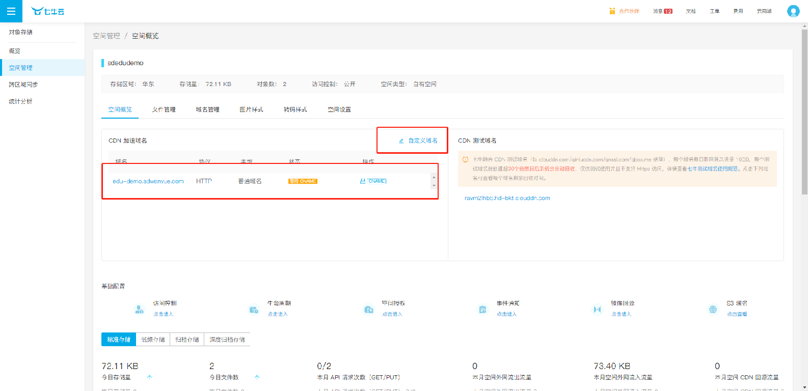Click the 等待 CNAME status tag
This screenshot has height=391, width=808.
pyautogui.click(x=303, y=181)
